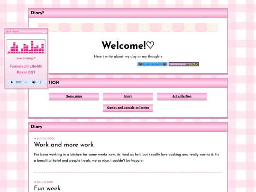
Task: Click the audio seek progress bar
Action: pyautogui.click(x=26, y=82)
